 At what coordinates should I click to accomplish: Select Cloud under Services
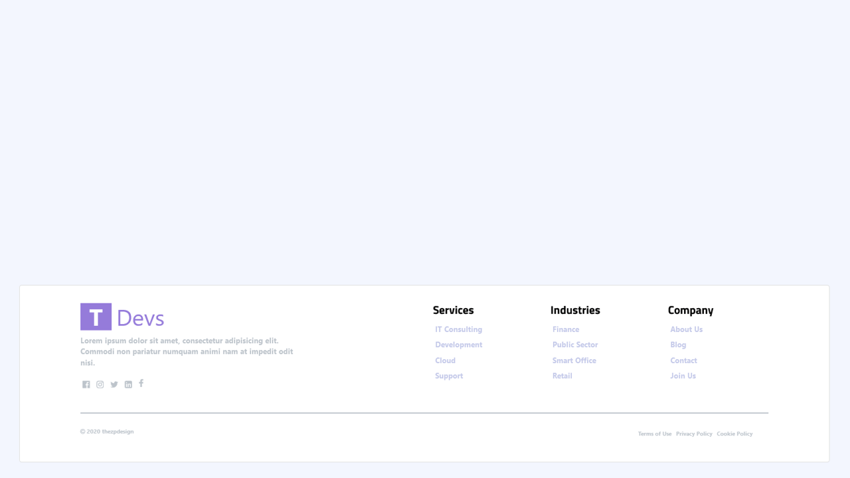point(445,360)
